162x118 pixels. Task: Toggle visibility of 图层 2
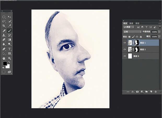125,49
